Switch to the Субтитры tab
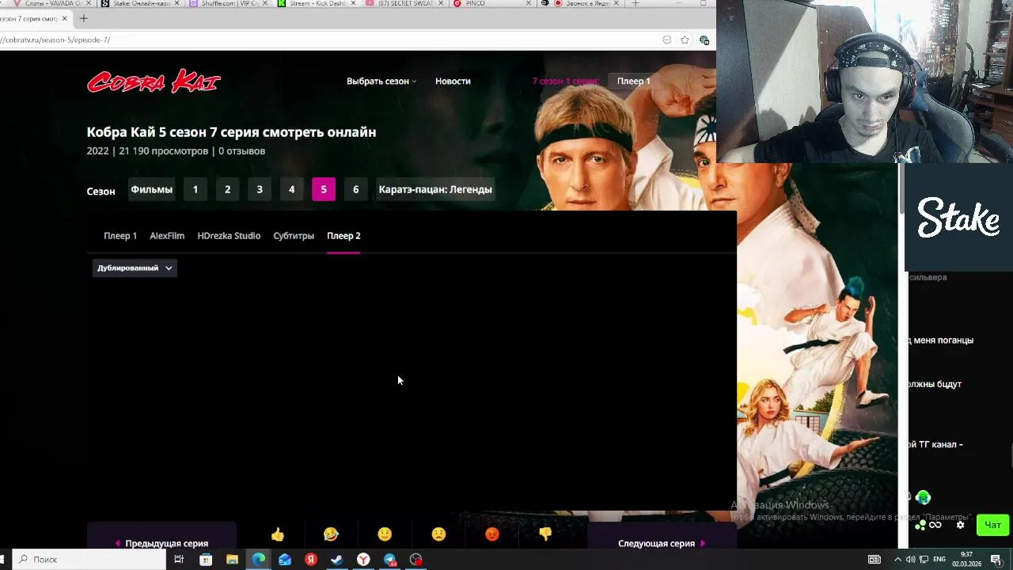 coord(294,236)
